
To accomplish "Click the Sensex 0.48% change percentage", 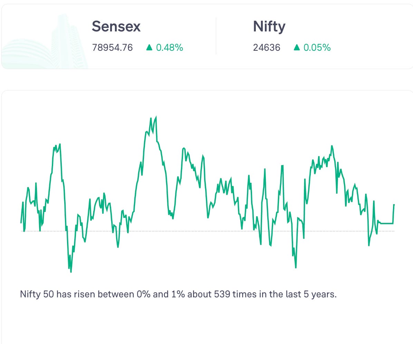I will pos(170,48).
